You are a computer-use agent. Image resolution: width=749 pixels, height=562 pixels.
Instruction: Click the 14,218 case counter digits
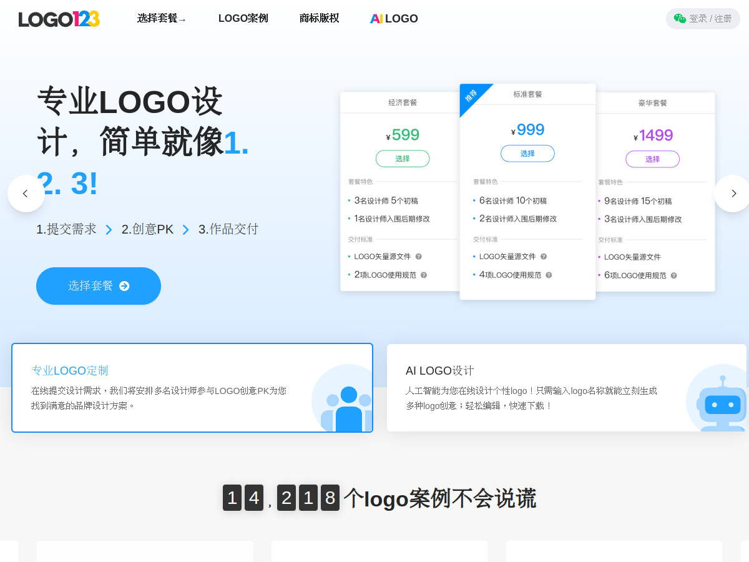(x=281, y=498)
